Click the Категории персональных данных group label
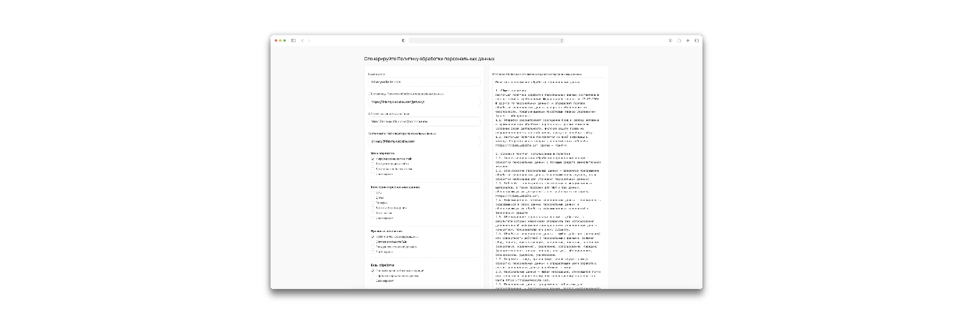 [396, 187]
